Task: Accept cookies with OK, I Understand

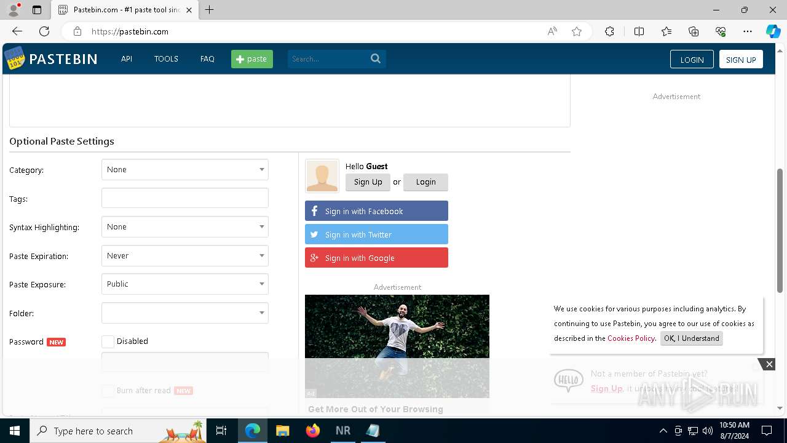Action: click(692, 338)
